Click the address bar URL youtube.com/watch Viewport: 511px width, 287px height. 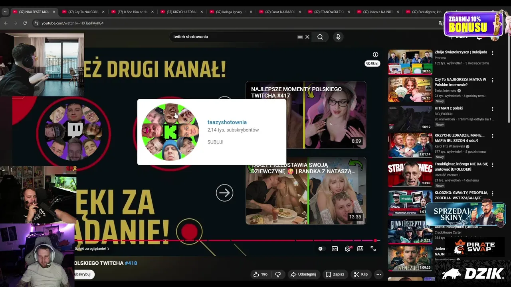[73, 23]
